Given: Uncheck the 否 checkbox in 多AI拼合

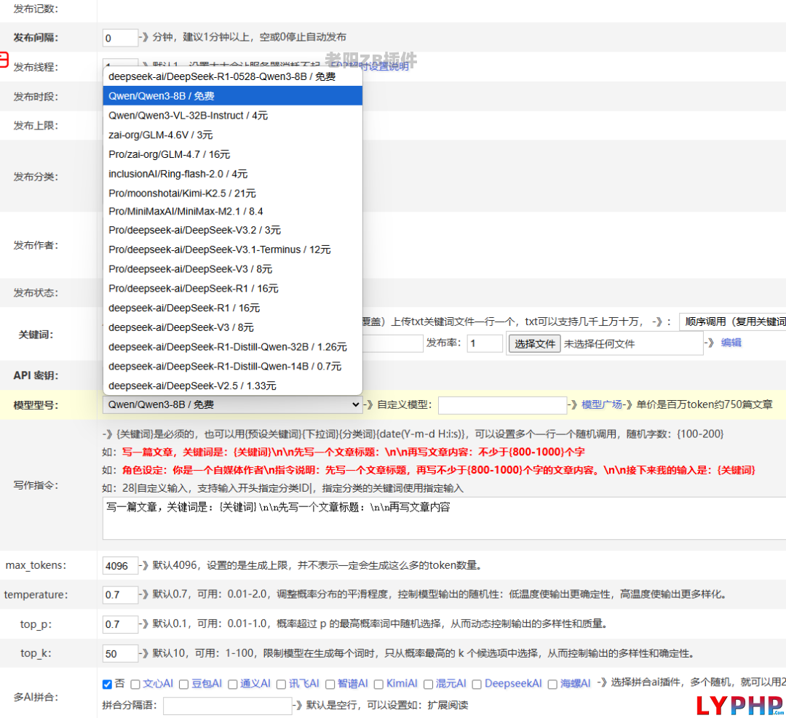Looking at the screenshot, I should 108,684.
